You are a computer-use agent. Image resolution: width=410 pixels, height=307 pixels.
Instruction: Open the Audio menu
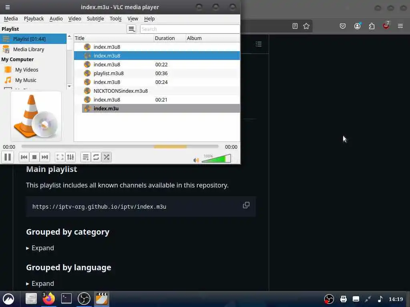tap(56, 18)
